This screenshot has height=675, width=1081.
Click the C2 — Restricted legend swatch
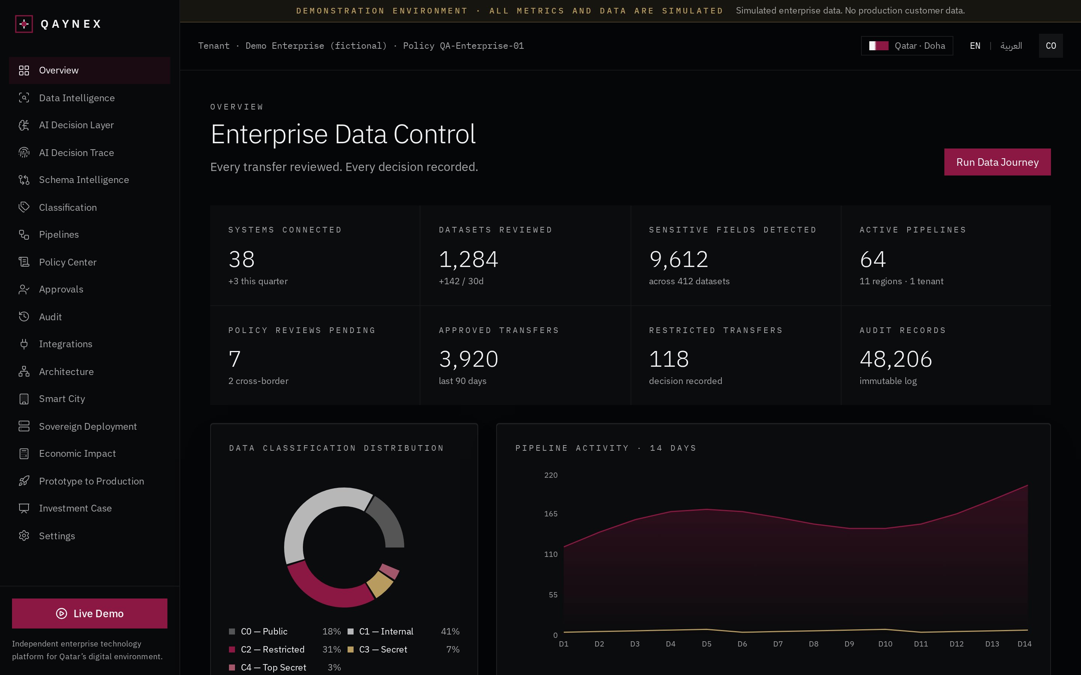tap(232, 649)
